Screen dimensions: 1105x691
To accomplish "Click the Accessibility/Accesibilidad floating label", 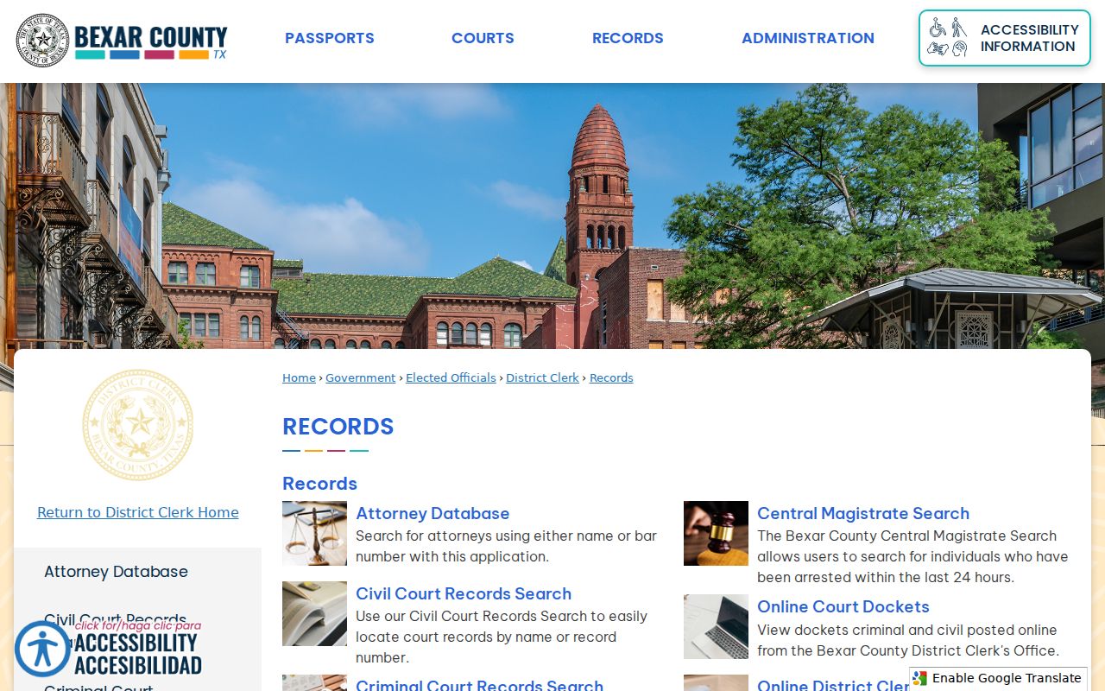I will click(x=138, y=649).
